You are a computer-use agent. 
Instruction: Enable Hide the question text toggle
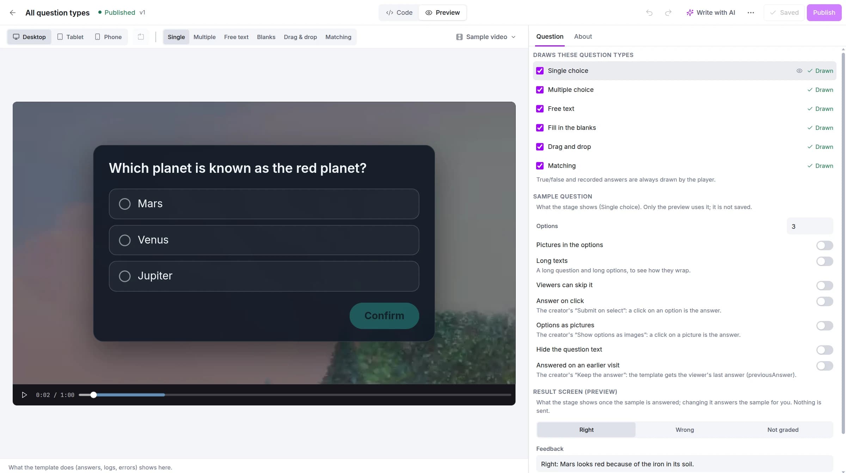pos(824,350)
